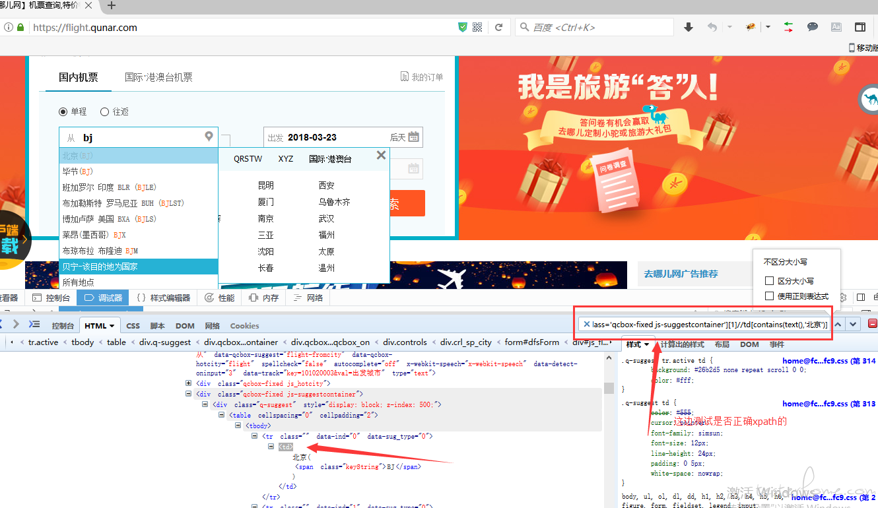Click the green-red arrows toolbar icon
Screen dimensions: 878x508
(x=788, y=27)
